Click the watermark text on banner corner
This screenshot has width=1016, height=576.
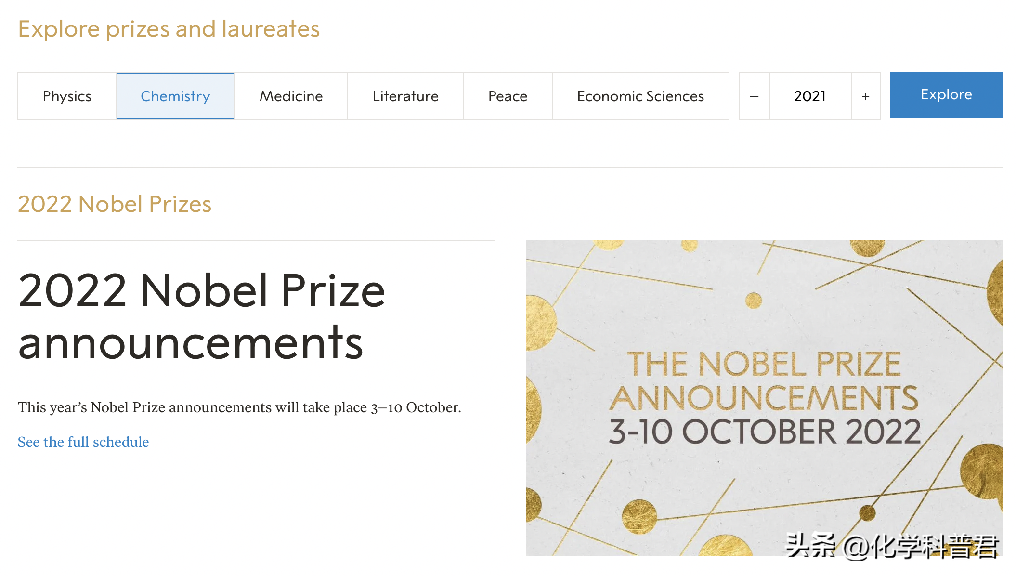892,546
